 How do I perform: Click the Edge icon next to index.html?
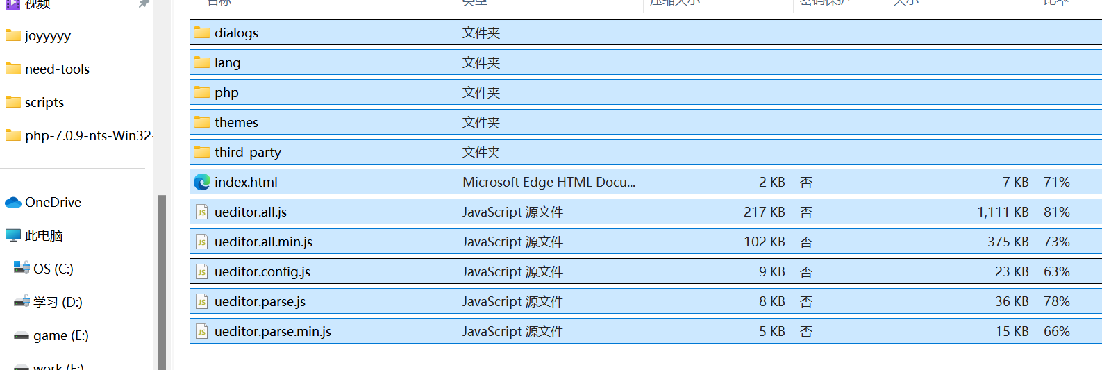[202, 182]
